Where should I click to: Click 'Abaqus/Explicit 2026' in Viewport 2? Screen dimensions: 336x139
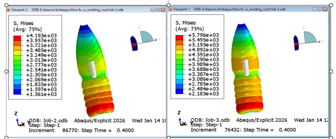100,121
